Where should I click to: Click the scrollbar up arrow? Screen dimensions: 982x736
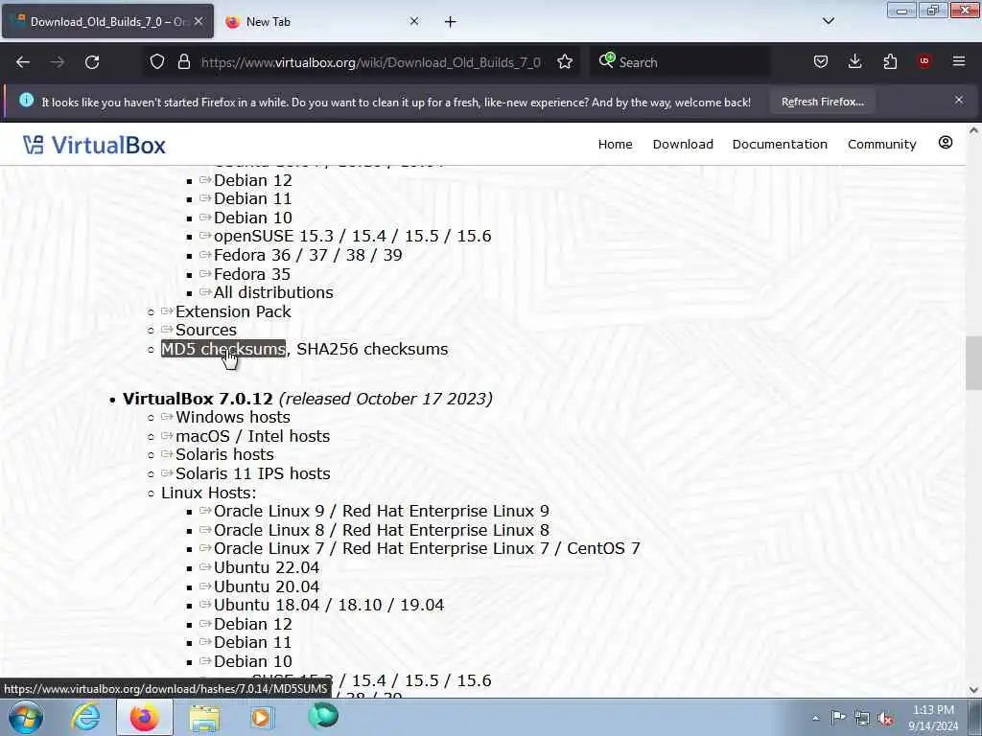point(973,130)
